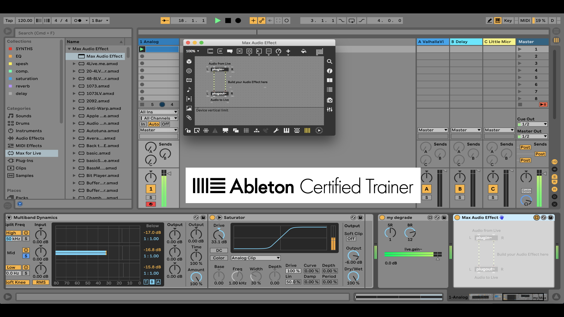Expand the basic.amxd item
The width and height of the screenshot is (564, 317).
tap(74, 153)
